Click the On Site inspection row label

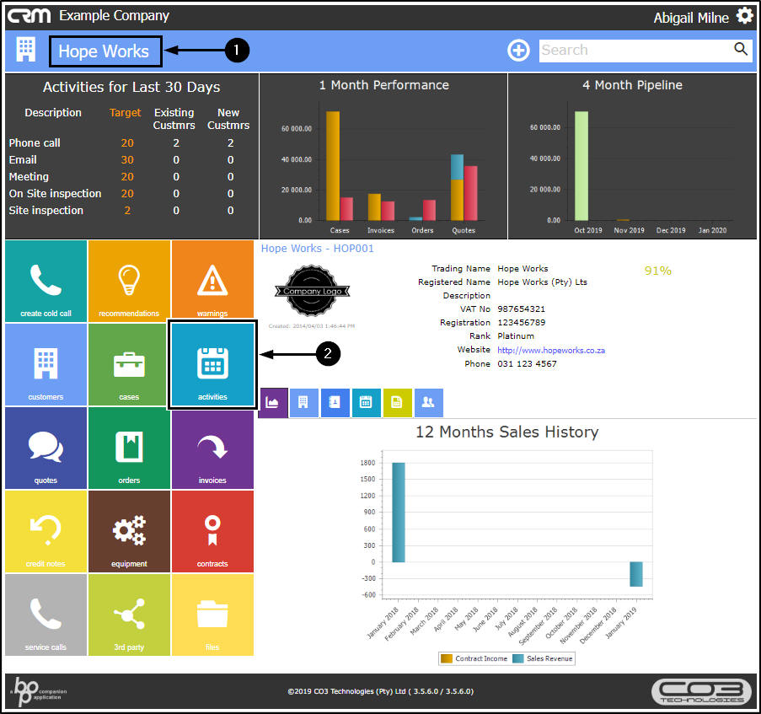[x=55, y=193]
